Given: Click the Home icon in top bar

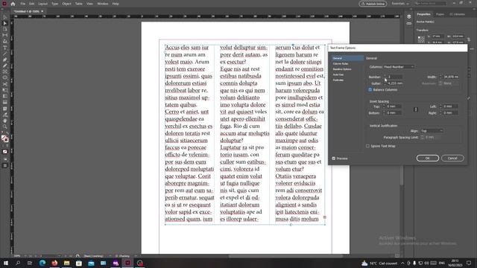Looking at the screenshot, I should click(13, 4).
